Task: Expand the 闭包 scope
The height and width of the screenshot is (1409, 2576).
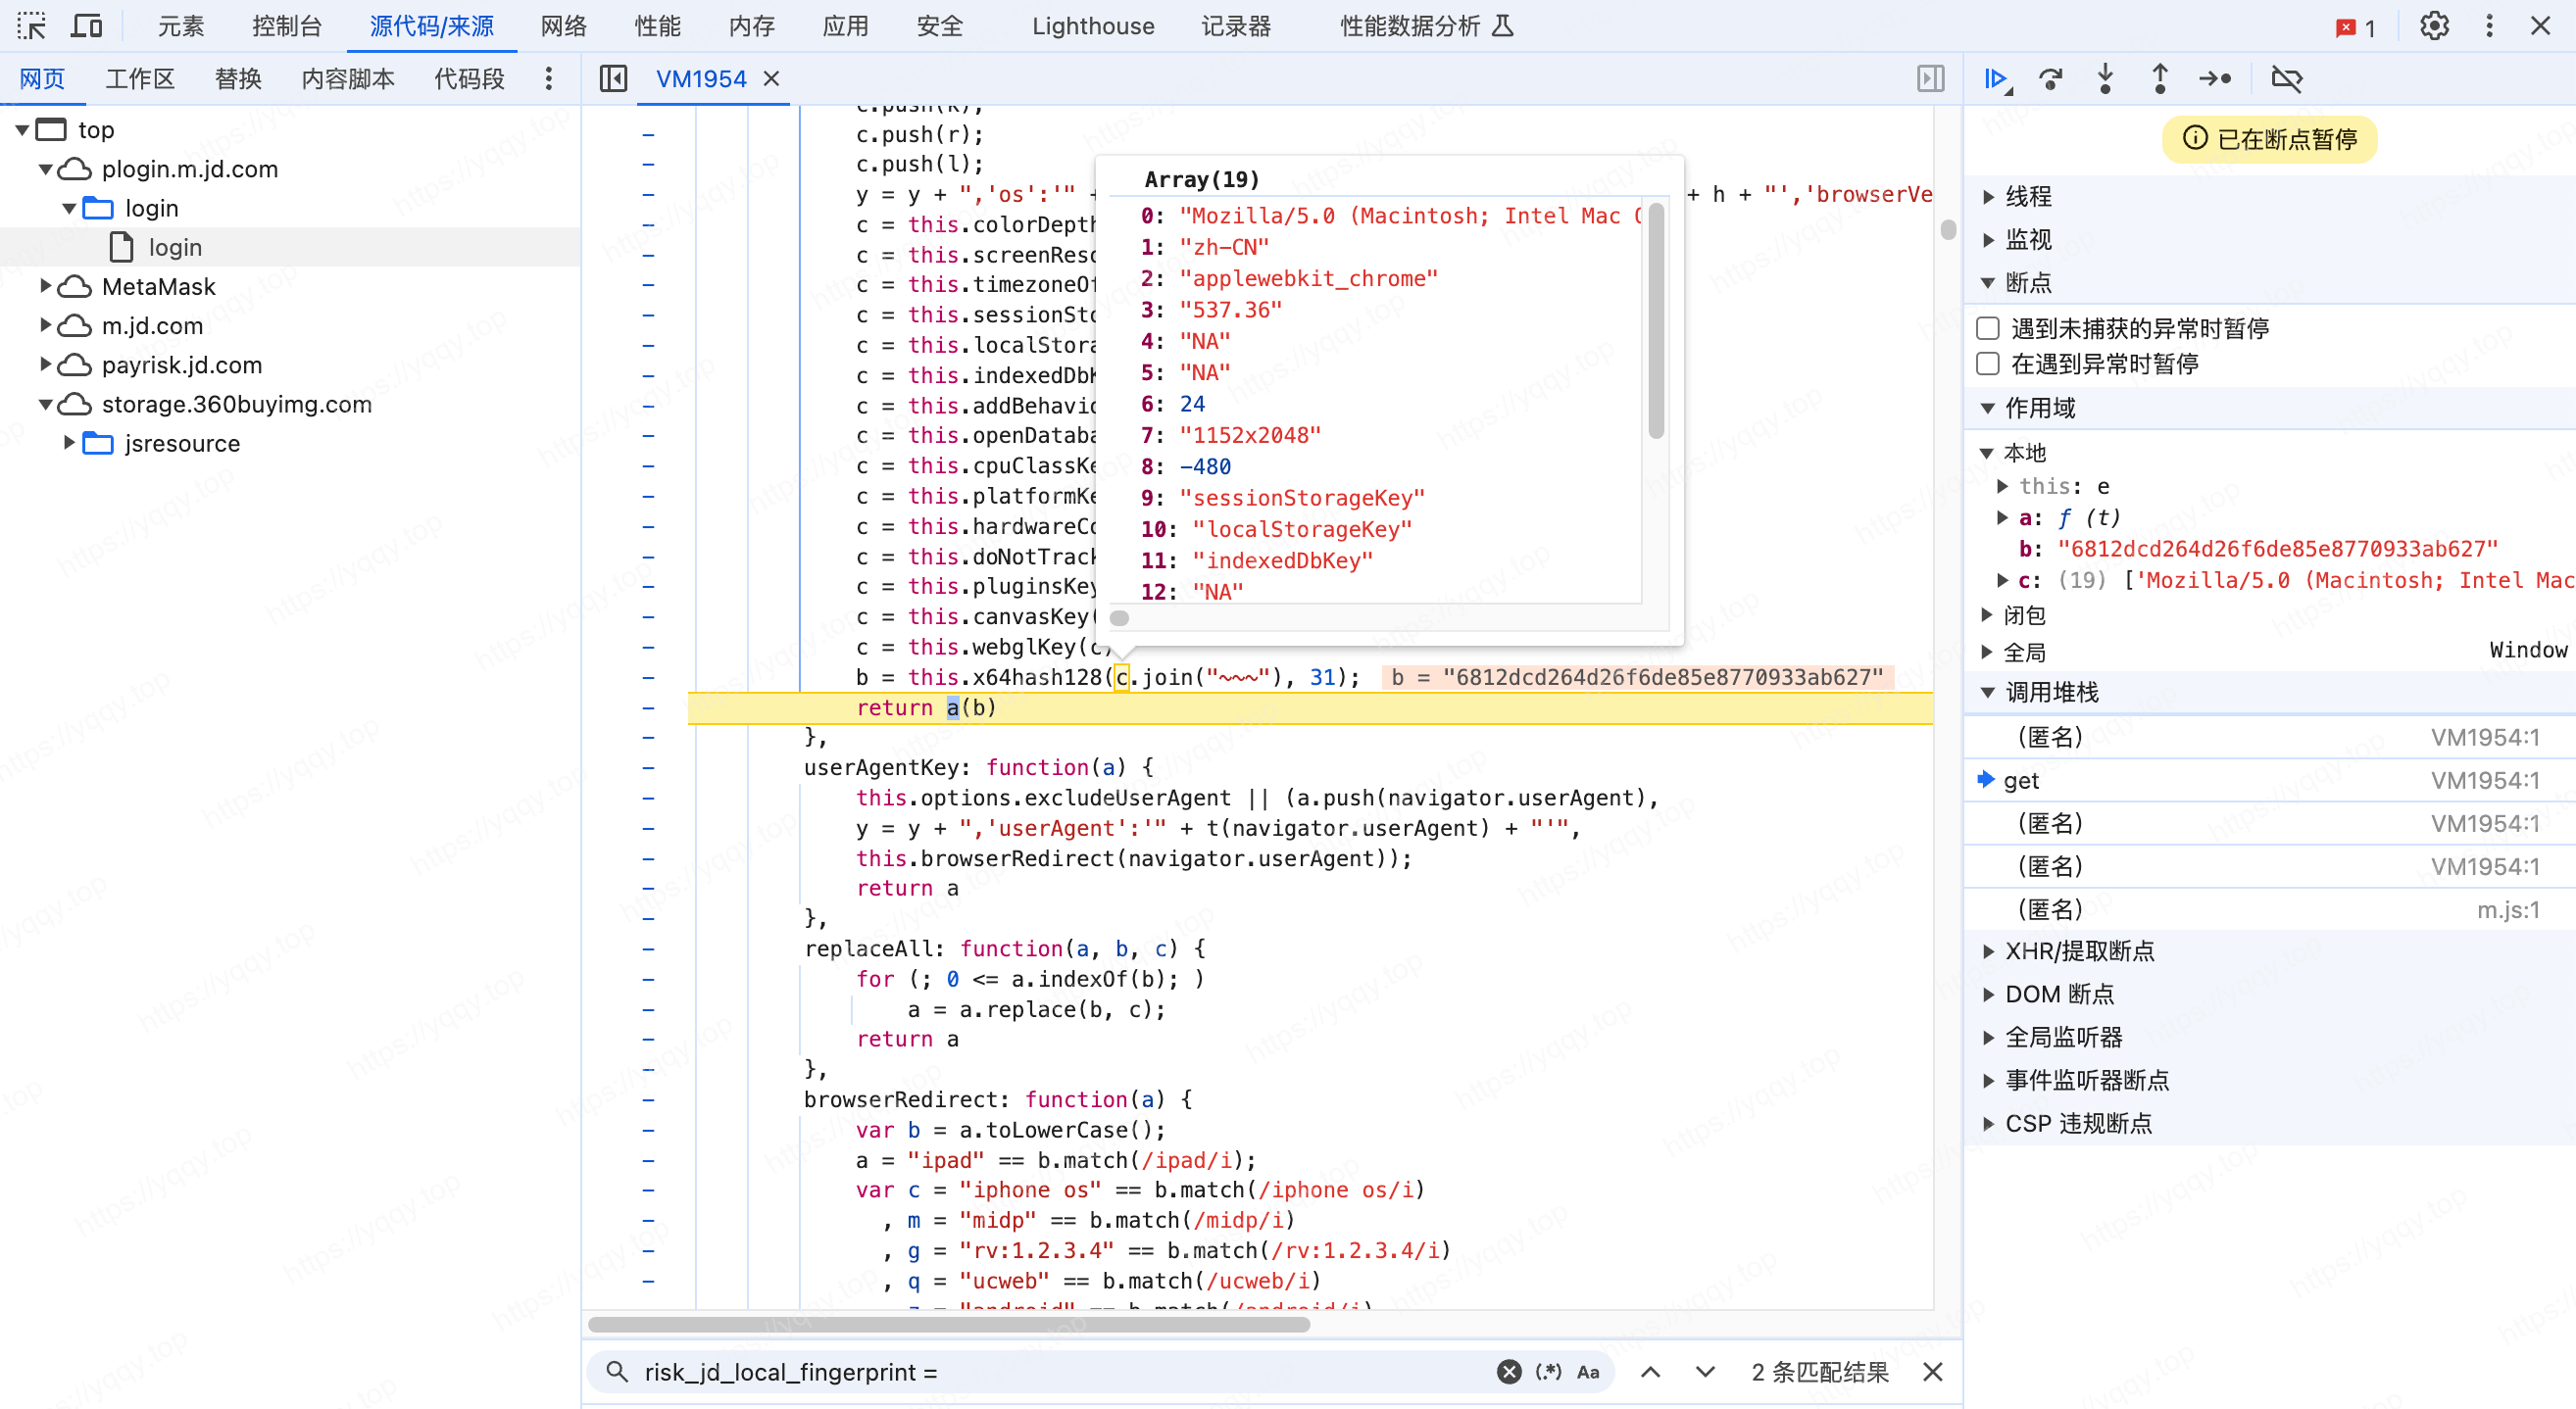Action: tap(1987, 614)
